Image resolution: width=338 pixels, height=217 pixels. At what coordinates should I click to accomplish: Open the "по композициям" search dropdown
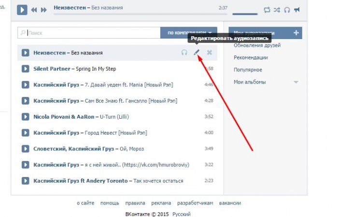coord(189,33)
